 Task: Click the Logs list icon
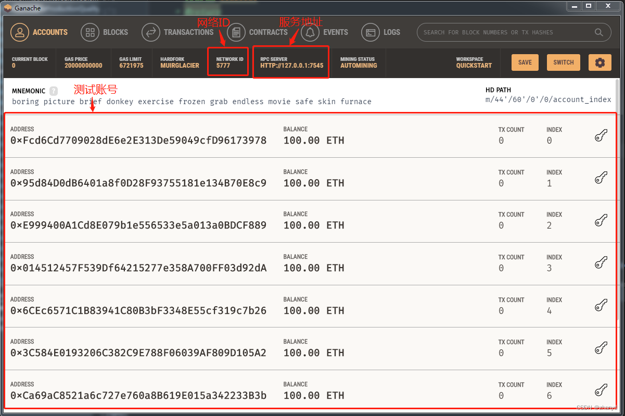pyautogui.click(x=371, y=32)
